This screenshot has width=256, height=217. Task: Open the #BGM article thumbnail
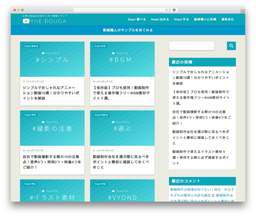point(122,59)
